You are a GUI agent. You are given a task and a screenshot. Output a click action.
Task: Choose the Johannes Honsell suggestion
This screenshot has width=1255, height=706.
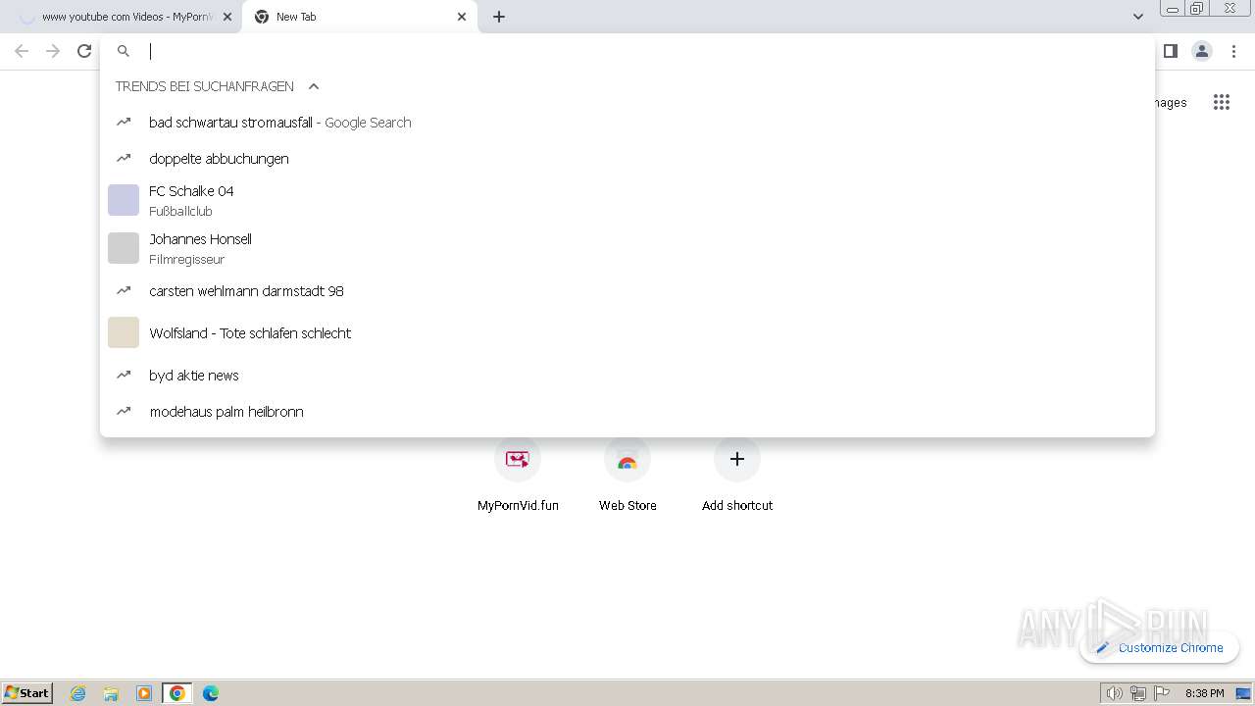(x=627, y=248)
